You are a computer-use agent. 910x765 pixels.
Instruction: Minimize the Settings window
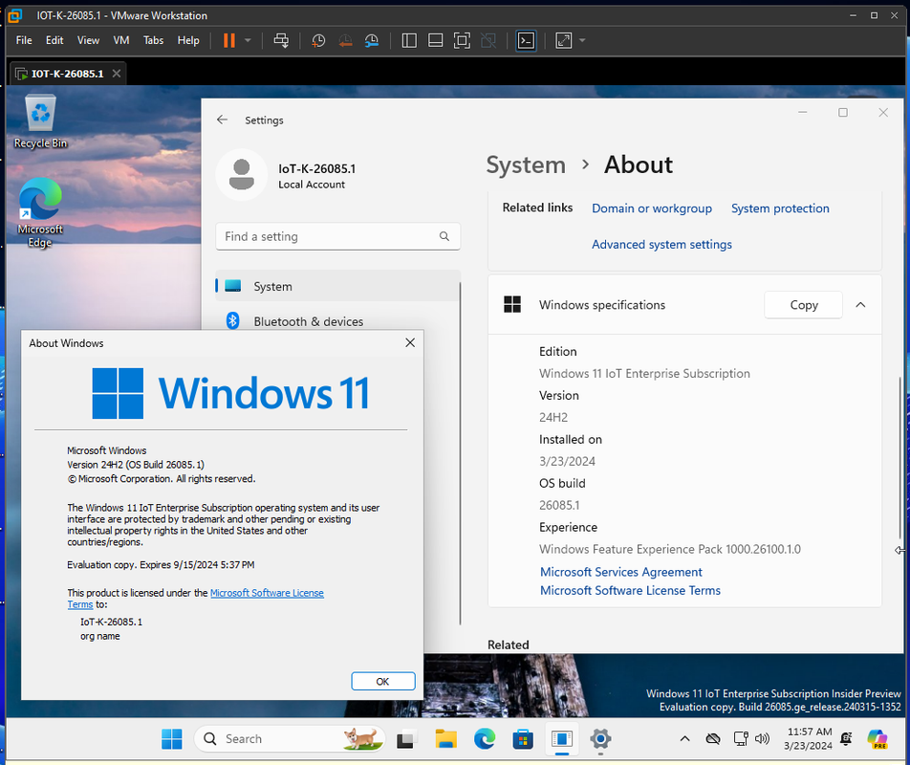click(803, 113)
